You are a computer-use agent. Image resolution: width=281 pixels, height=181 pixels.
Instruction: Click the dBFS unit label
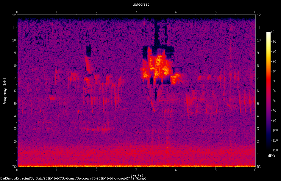[x=271, y=156]
